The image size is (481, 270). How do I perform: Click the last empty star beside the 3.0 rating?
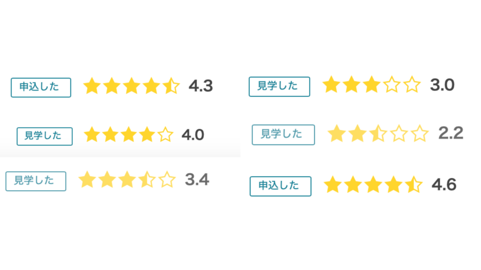pyautogui.click(x=412, y=85)
